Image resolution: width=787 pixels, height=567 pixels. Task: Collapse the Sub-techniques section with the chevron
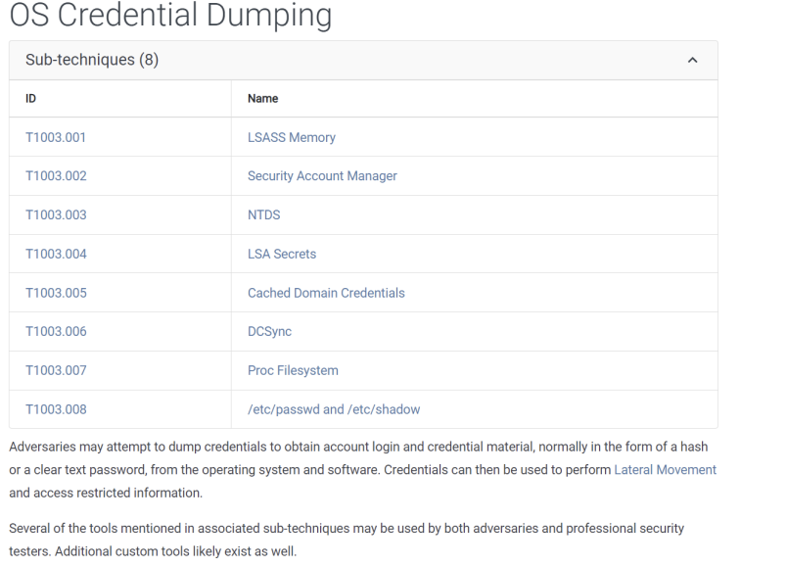coord(692,61)
